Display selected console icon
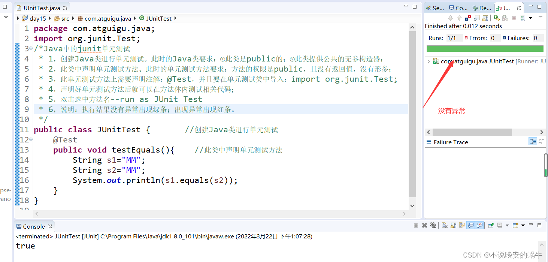This screenshot has height=262, width=548. tap(500, 225)
